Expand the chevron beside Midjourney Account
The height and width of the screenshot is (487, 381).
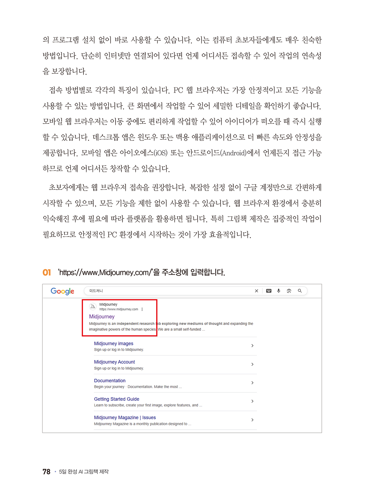(x=252, y=364)
